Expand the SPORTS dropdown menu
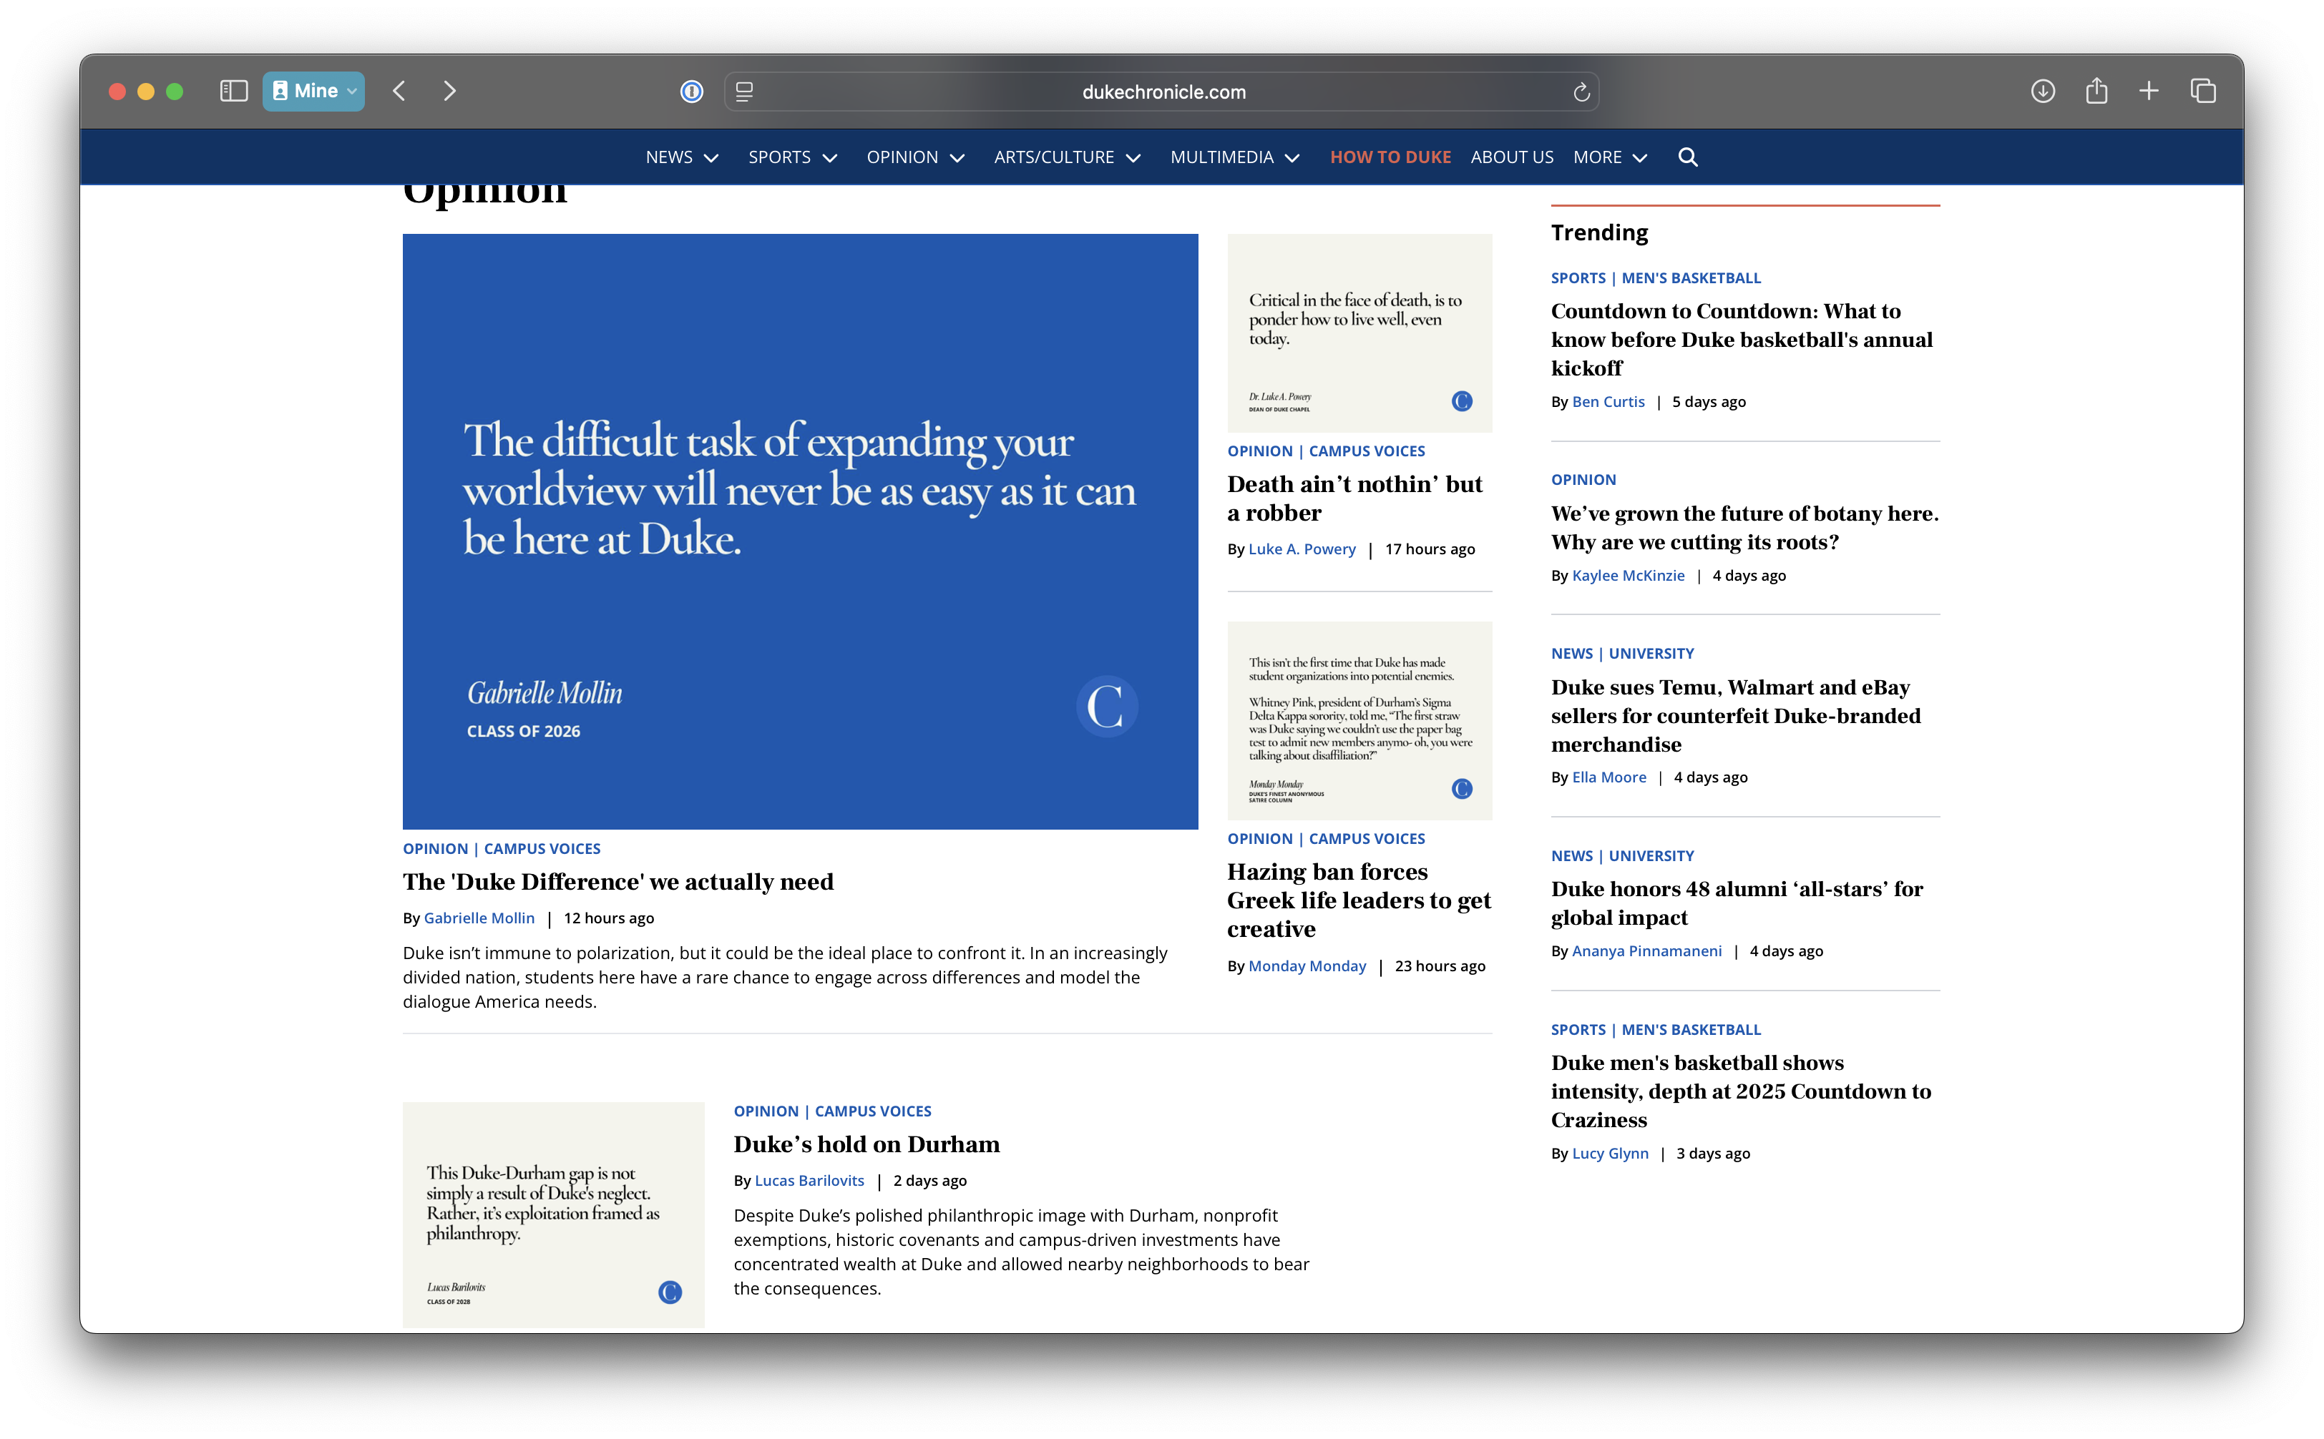The image size is (2324, 1439). coord(791,157)
